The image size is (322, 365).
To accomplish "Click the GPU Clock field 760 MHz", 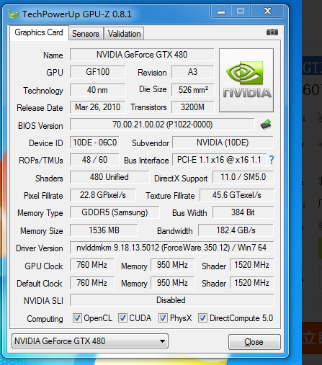I will [92, 265].
